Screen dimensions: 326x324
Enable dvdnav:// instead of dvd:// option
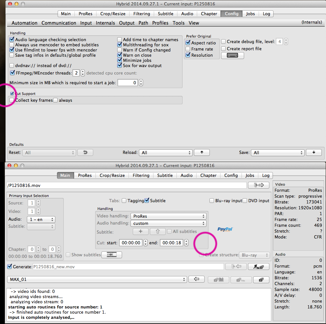coord(12,65)
